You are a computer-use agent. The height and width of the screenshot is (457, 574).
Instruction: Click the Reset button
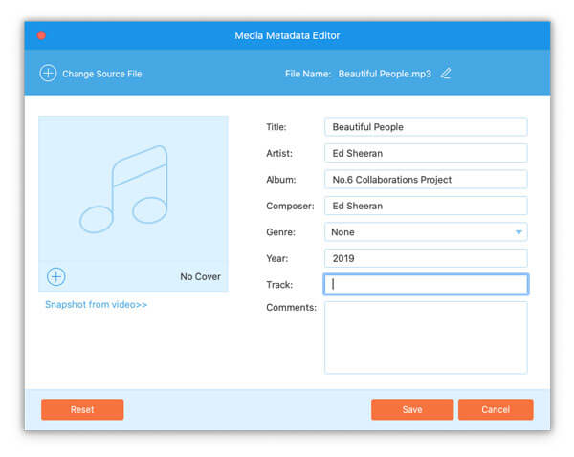click(82, 409)
